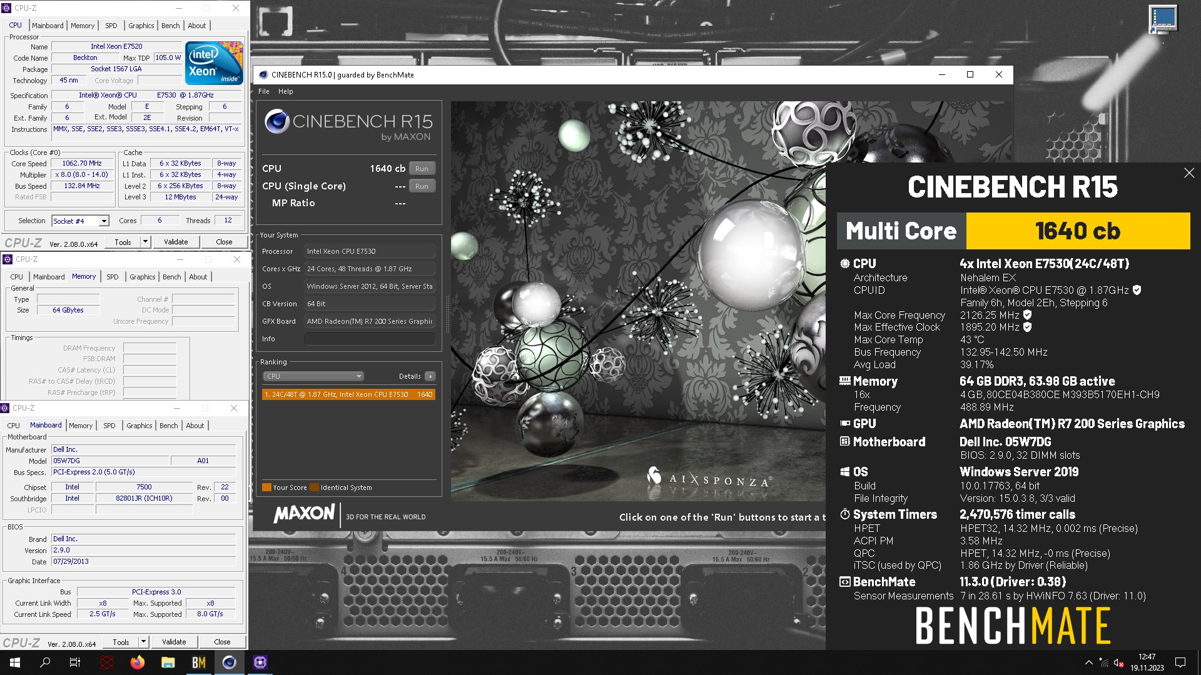
Task: Select the 24C/48T Xeon E7530 ranking row
Action: pos(349,394)
